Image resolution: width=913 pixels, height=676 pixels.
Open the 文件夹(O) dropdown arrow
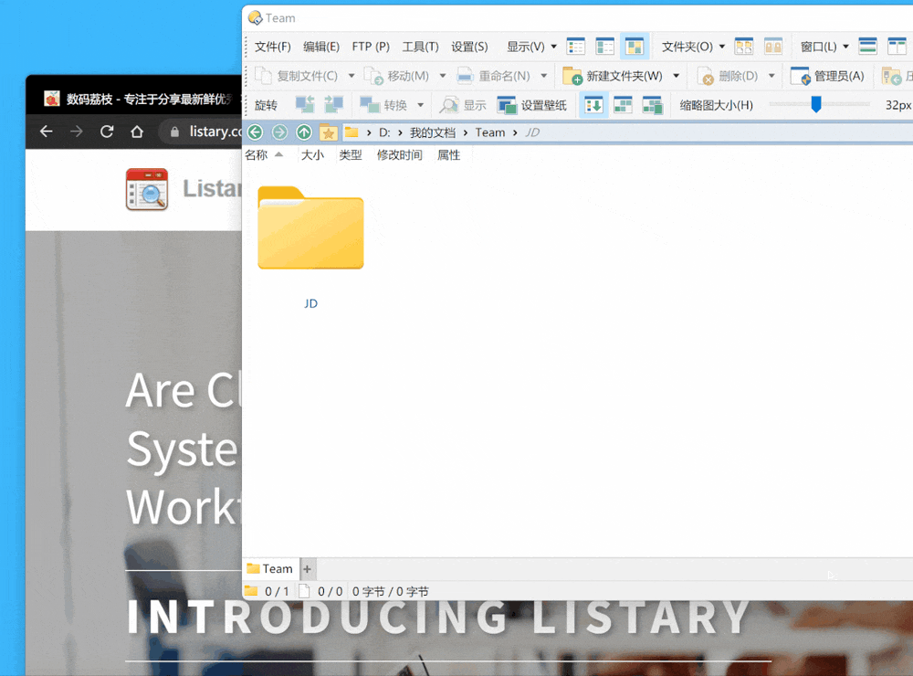pos(722,47)
